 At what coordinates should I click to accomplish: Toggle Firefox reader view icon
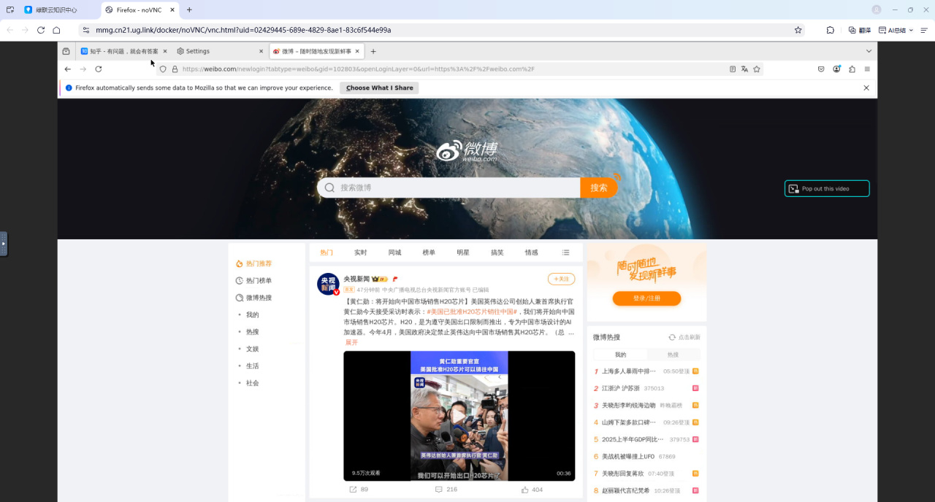click(x=733, y=69)
